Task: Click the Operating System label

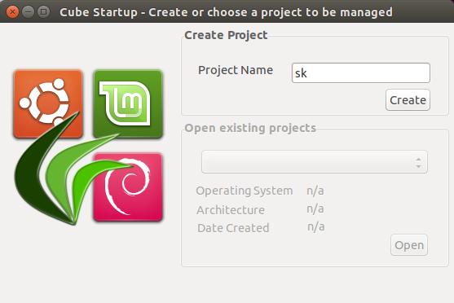Action: pos(245,191)
